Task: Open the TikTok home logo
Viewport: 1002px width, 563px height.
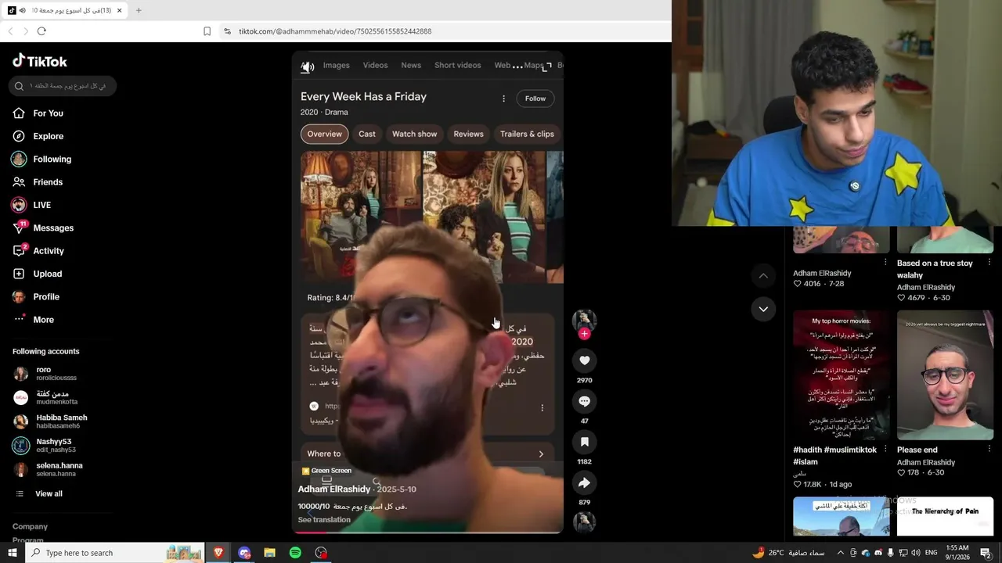Action: [40, 61]
